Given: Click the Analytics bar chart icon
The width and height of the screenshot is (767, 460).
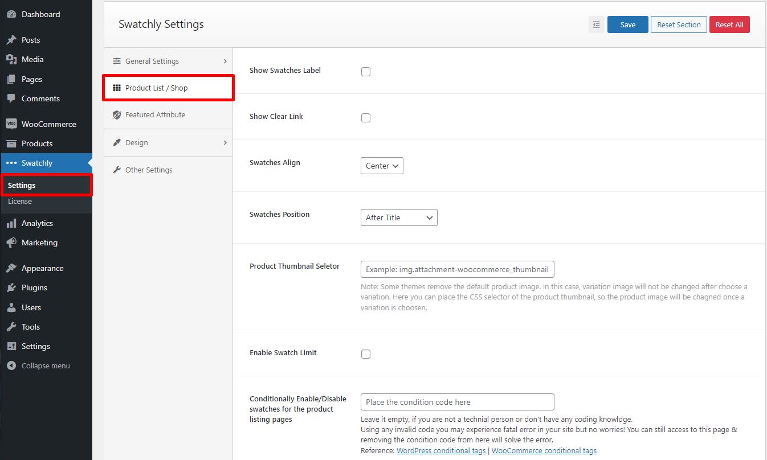Looking at the screenshot, I should pyautogui.click(x=11, y=223).
